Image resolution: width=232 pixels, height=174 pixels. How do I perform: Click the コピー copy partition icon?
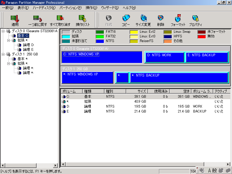tap(126, 18)
